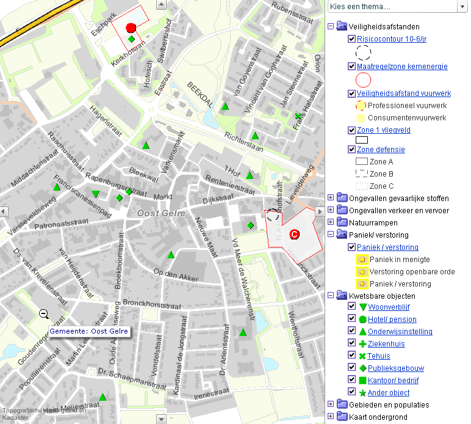This screenshot has height=424, width=471.
Task: Click the Ongevallen verkeer en vervoer folder icon
Action: 342,210
